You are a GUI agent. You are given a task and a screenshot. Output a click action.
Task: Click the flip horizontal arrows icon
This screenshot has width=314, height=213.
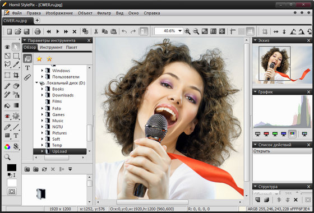276,31
